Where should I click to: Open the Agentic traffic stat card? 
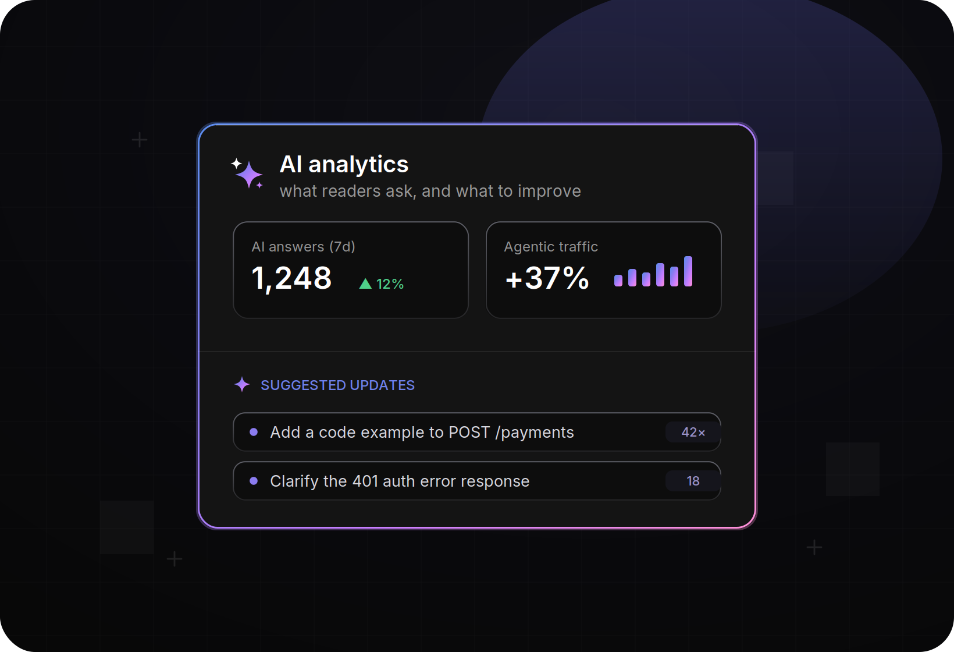pos(604,270)
